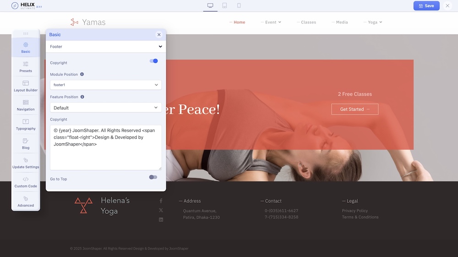This screenshot has width=458, height=257.
Task: Close the Basic settings panel
Action: click(159, 34)
